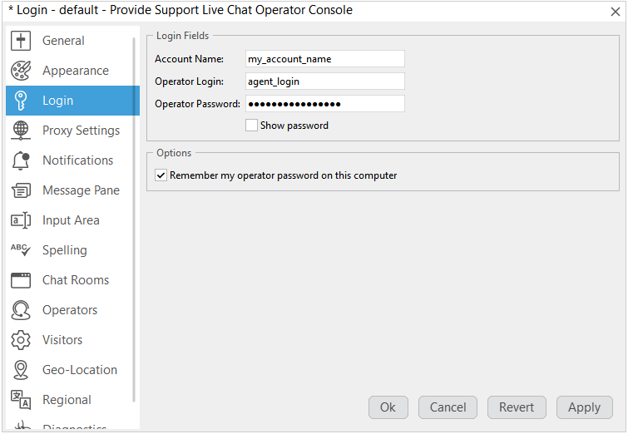
Task: Click the Login key icon
Action: tap(21, 101)
